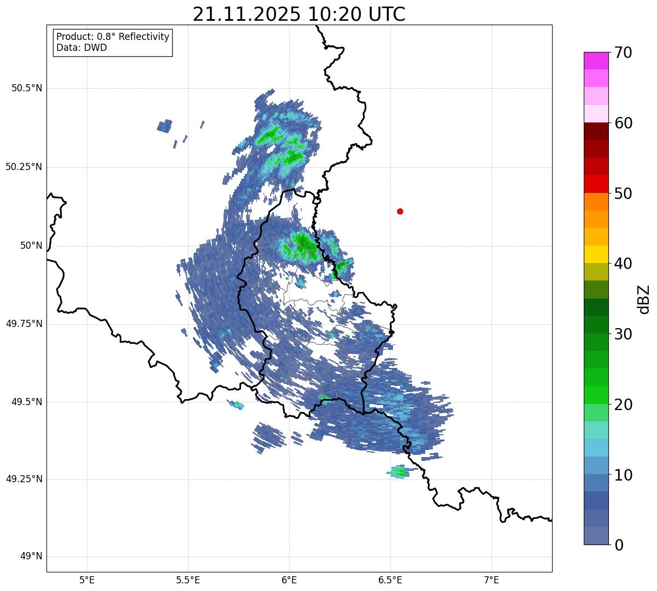Click the colorbar tick label 20
657x591 pixels.
pyautogui.click(x=623, y=405)
